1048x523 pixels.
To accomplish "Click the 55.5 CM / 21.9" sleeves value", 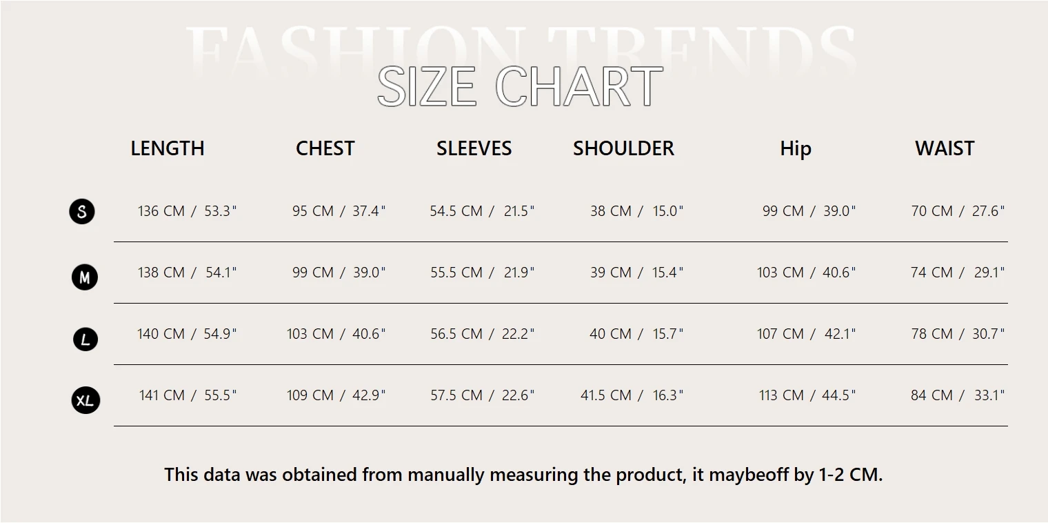I will point(482,273).
